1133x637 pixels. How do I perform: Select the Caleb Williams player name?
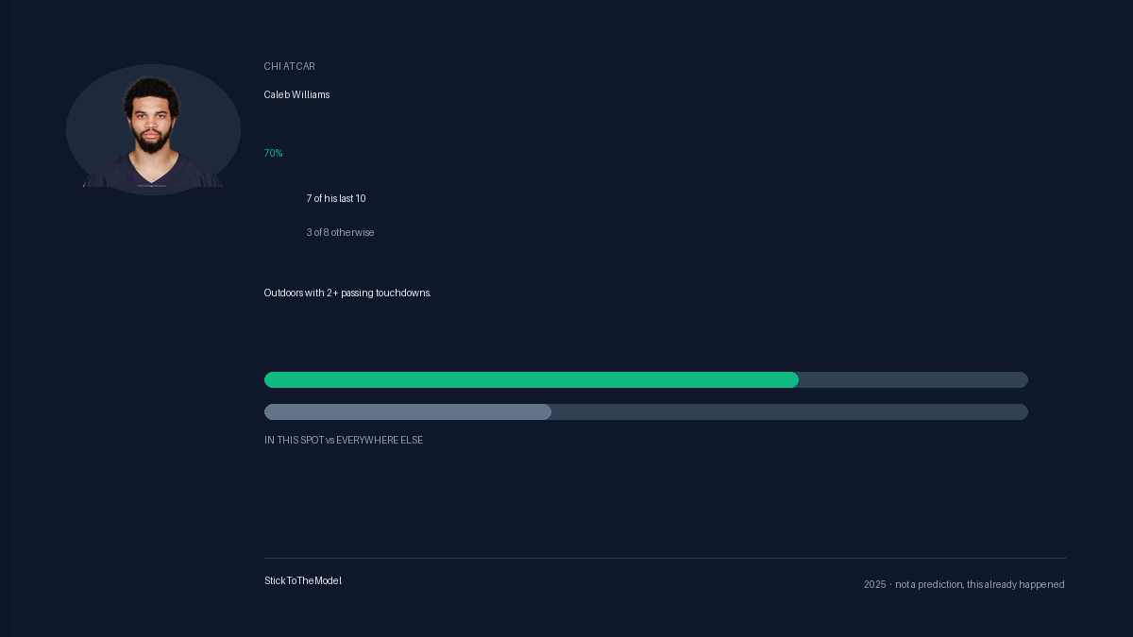click(296, 95)
